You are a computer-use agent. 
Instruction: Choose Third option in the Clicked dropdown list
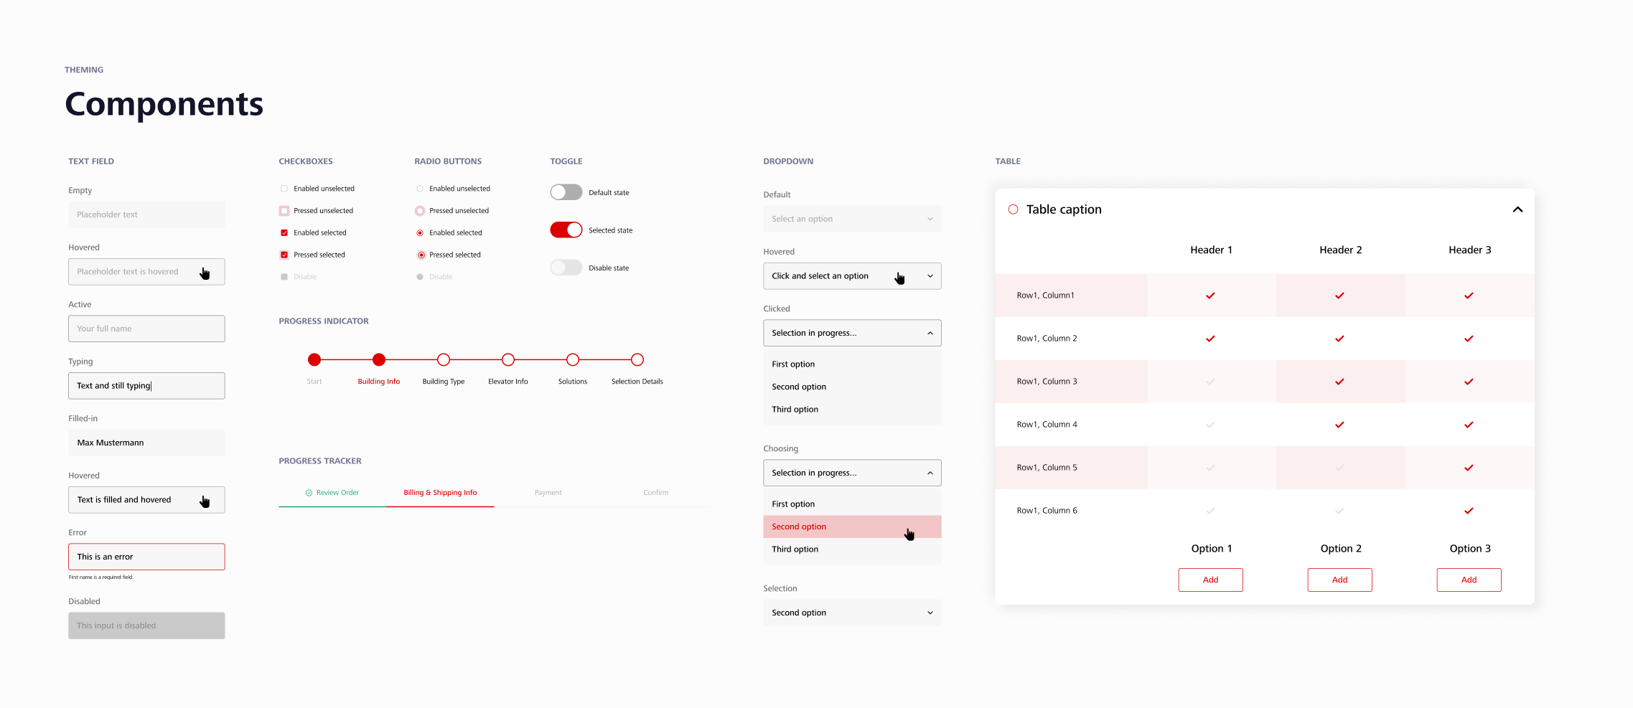[x=852, y=410]
